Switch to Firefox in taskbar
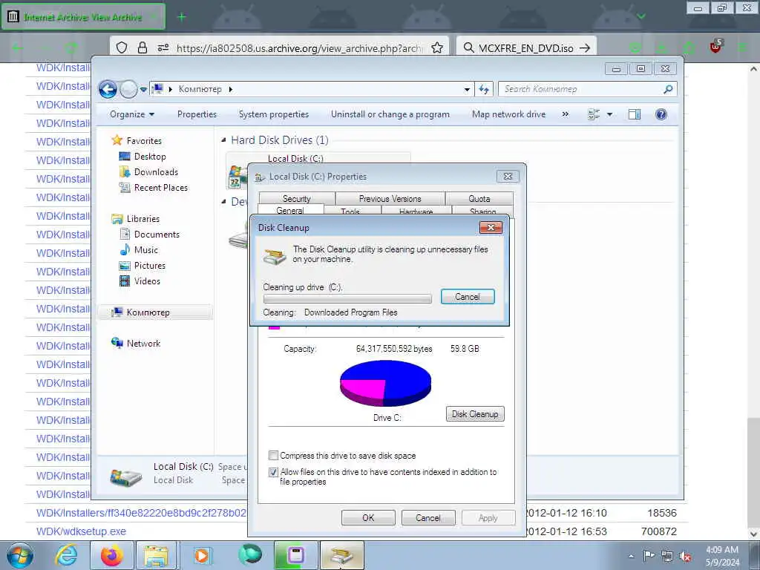This screenshot has width=760, height=570. click(112, 555)
